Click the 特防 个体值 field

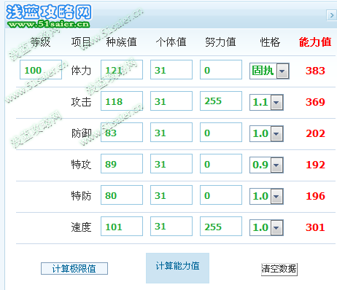pyautogui.click(x=171, y=195)
